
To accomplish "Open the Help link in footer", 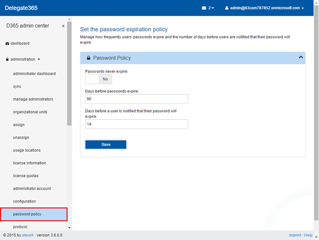I will (308, 235).
